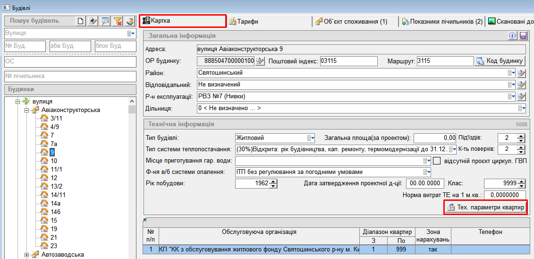This screenshot has width=534, height=259.
Task: Click edit icon beside Район field
Action: [521, 73]
